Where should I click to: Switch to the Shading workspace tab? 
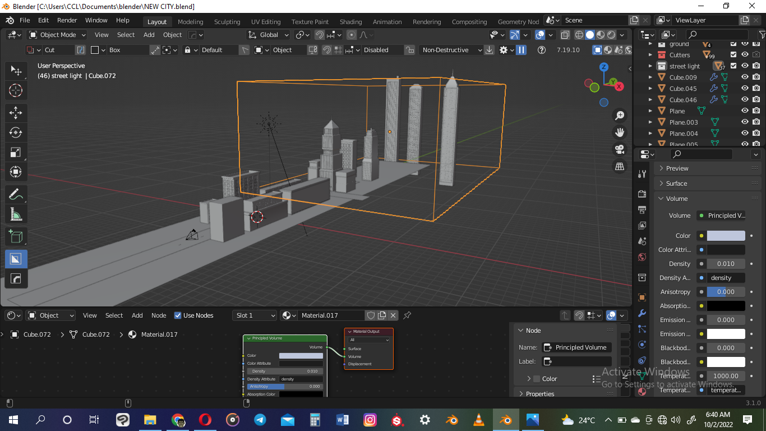tap(350, 22)
